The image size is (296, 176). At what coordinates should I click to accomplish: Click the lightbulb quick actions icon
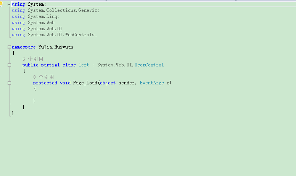pyautogui.click(x=1, y=4)
